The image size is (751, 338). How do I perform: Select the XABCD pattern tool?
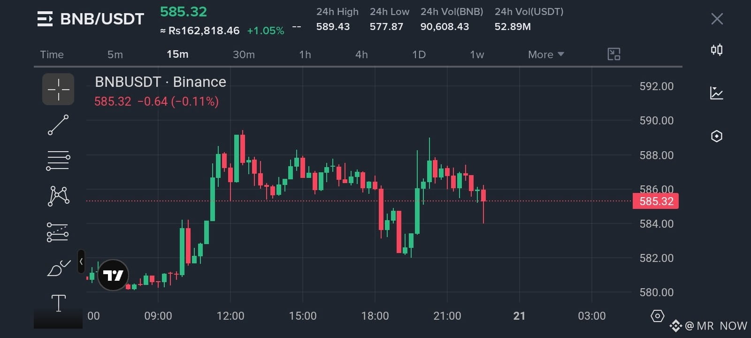59,196
